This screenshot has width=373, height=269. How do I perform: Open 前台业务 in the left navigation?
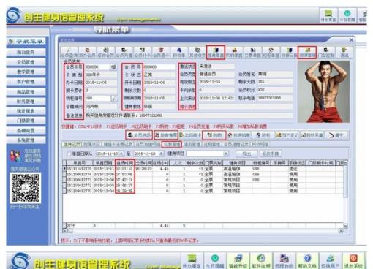[26, 52]
